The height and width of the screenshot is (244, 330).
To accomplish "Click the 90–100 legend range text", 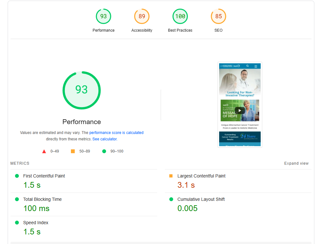I will [117, 151].
